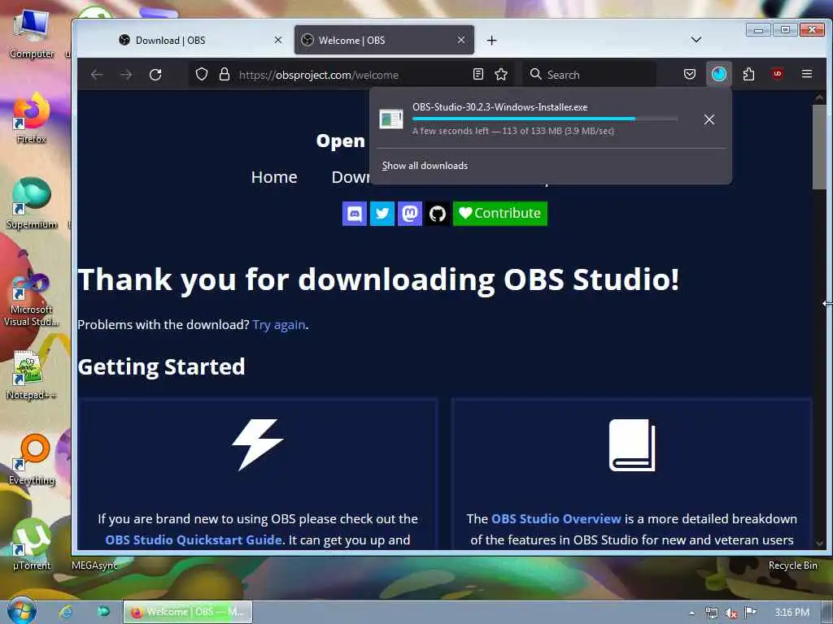Image resolution: width=833 pixels, height=624 pixels.
Task: Close the Welcome | OBS tab
Action: [x=461, y=40]
